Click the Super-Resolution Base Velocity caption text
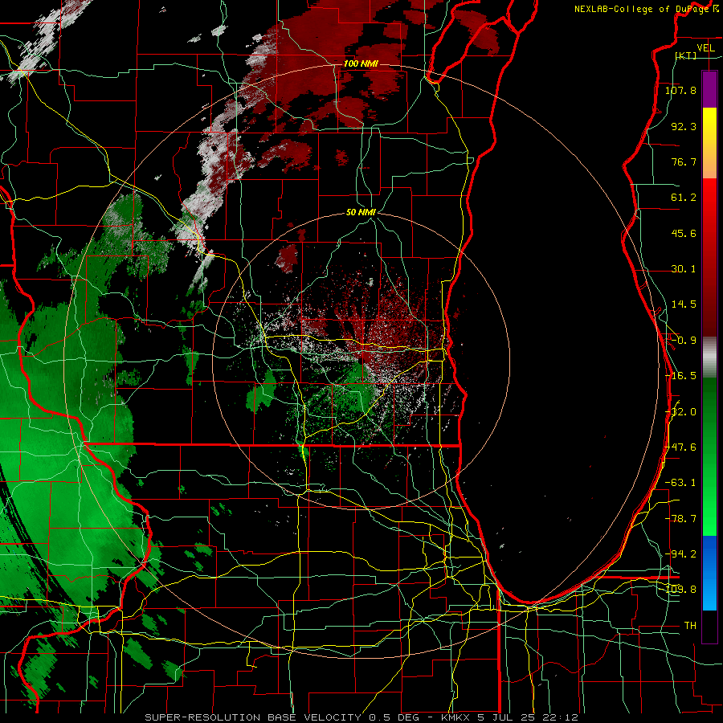 361,717
